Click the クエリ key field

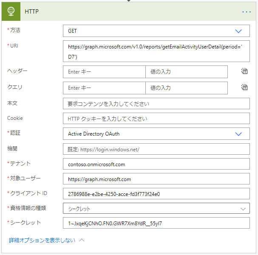104,88
